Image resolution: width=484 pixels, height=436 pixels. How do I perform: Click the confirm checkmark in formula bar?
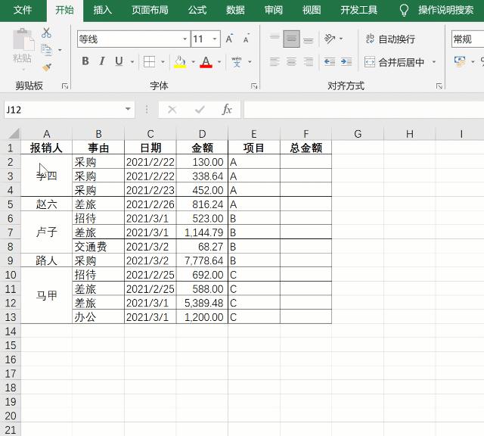[200, 110]
